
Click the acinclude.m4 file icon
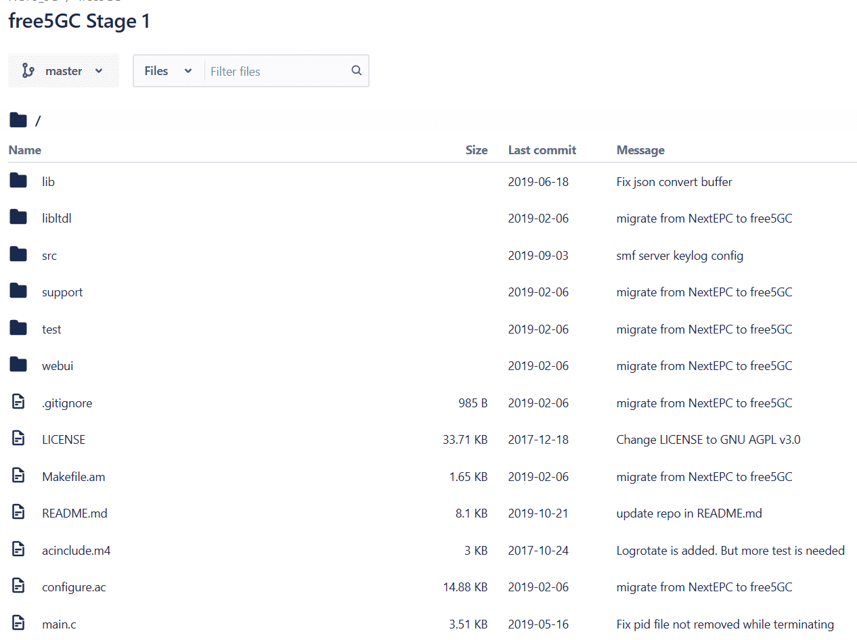click(x=18, y=549)
